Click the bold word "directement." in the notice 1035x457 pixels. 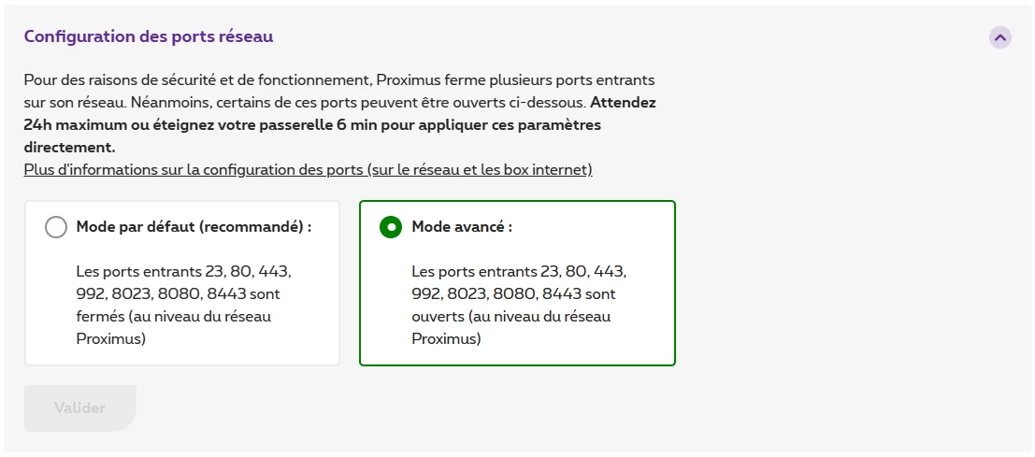click(69, 147)
